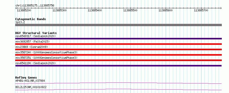Click ruler position 113885400

click(95, 10)
